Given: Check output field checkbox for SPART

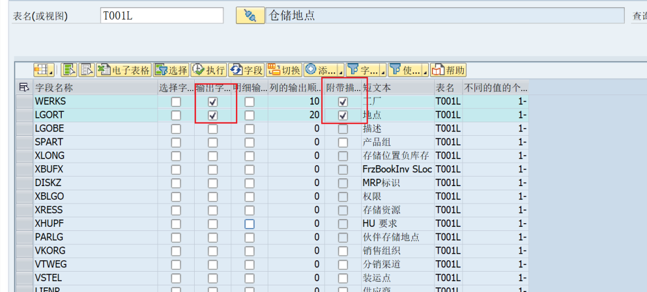Looking at the screenshot, I should point(213,143).
